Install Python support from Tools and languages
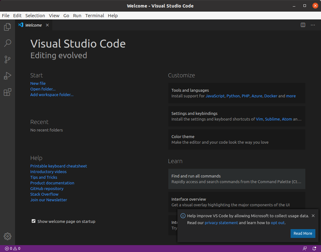Image resolution: width=321 pixels, height=252 pixels. pyautogui.click(x=233, y=96)
